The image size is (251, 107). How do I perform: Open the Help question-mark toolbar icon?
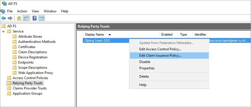[x=34, y=18]
